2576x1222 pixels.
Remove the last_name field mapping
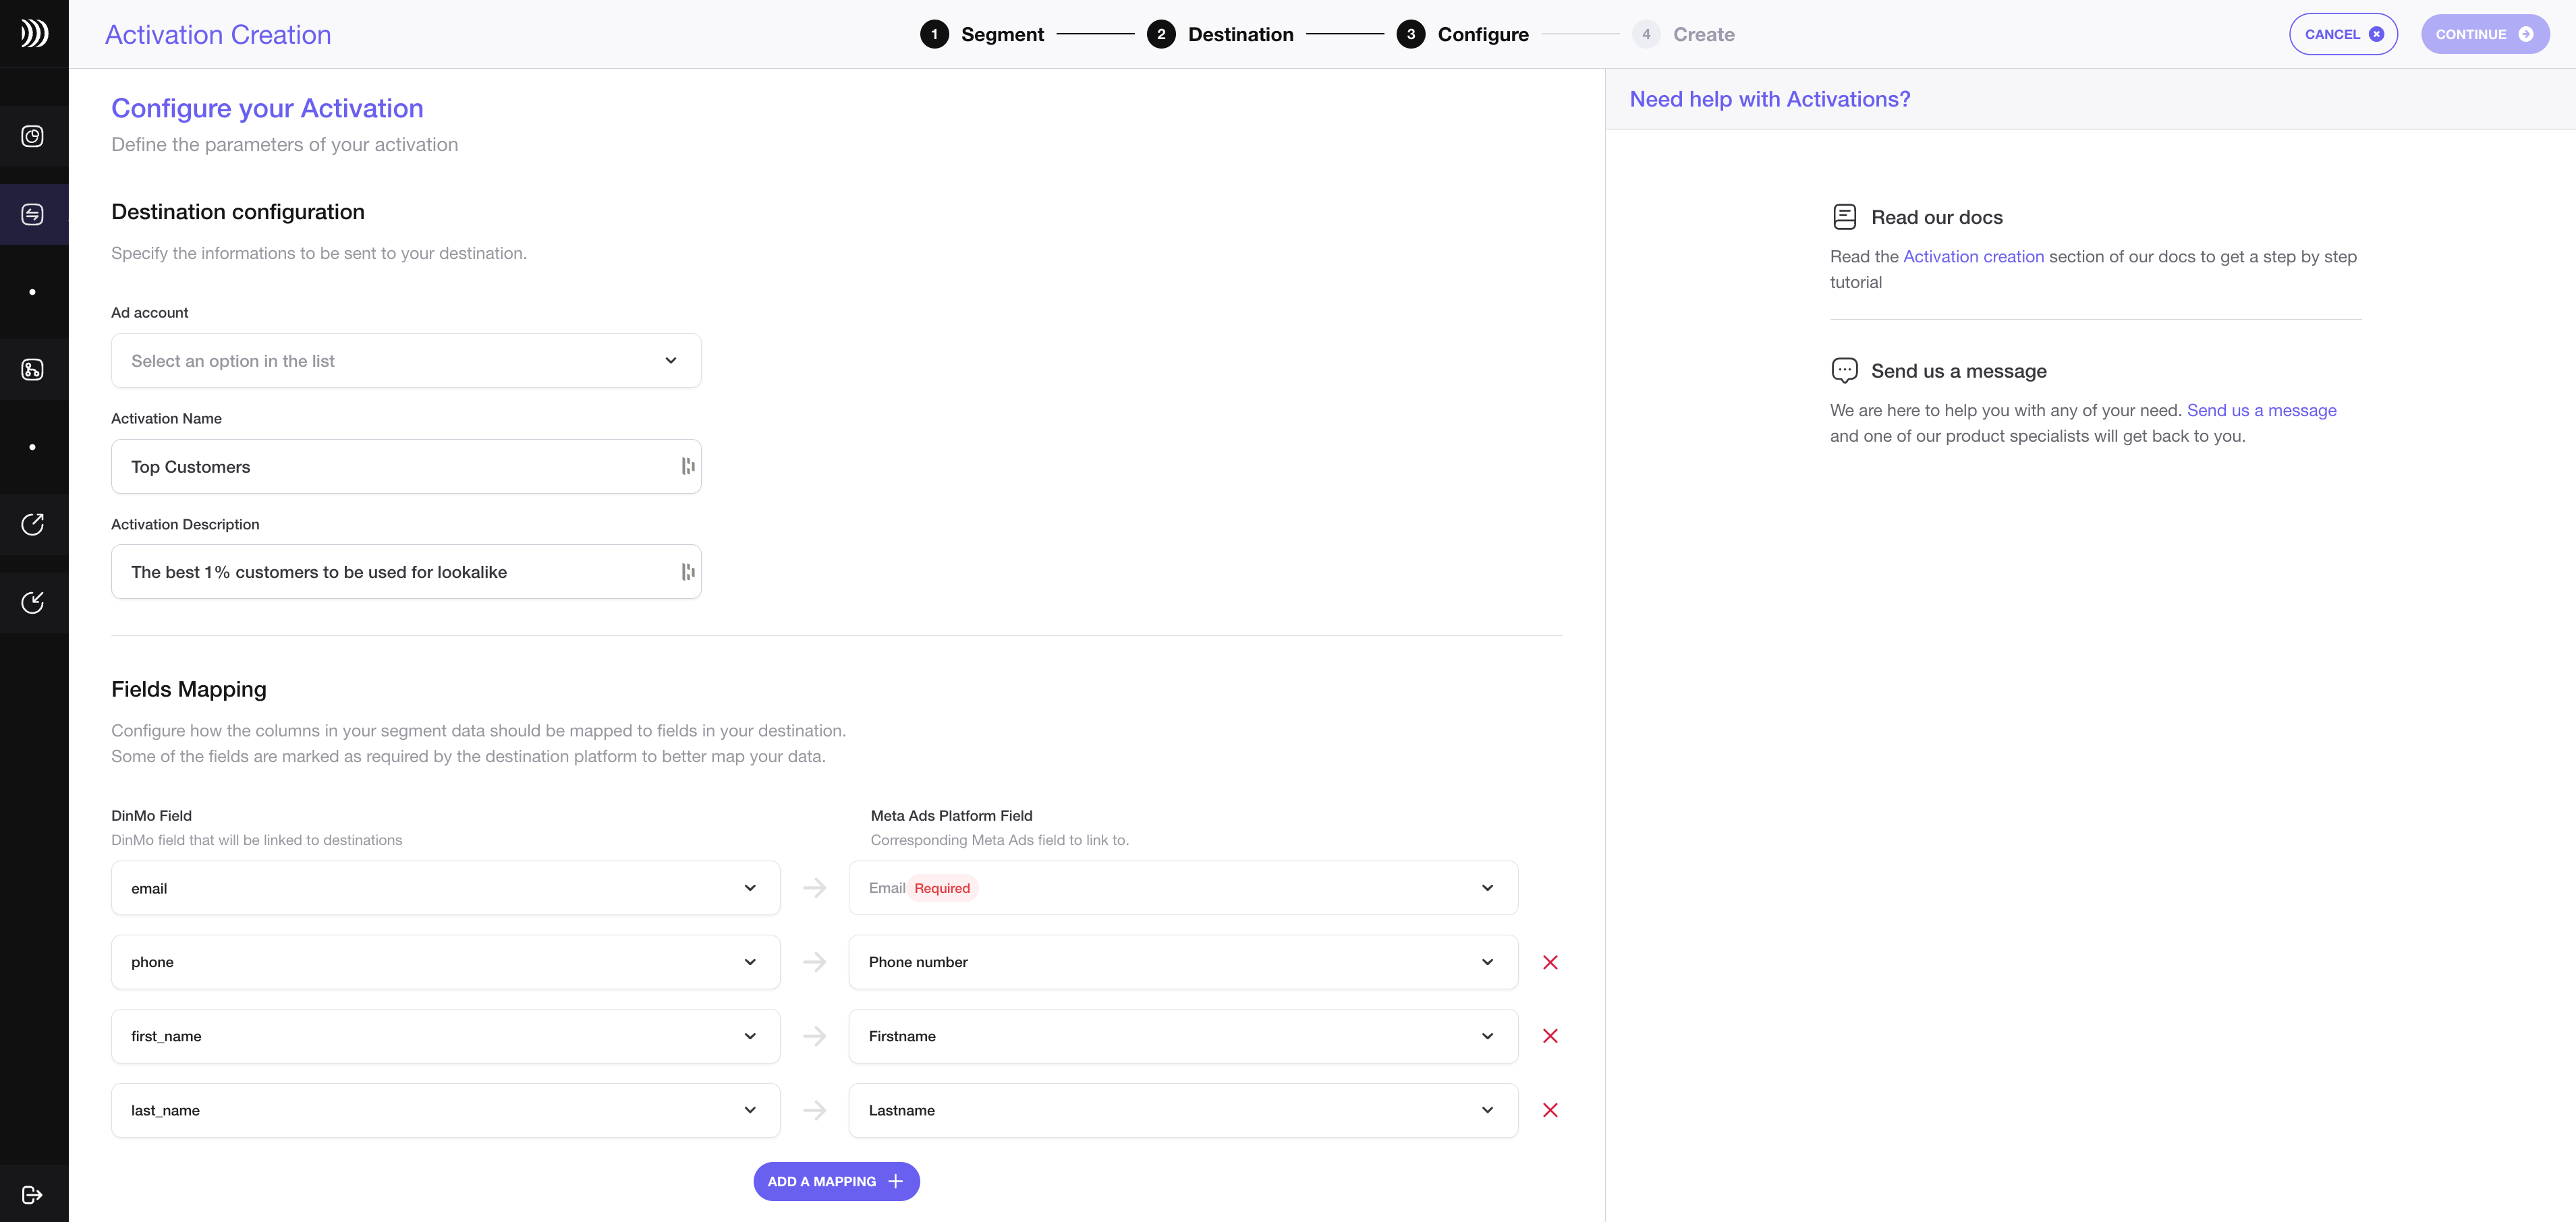(x=1550, y=1110)
